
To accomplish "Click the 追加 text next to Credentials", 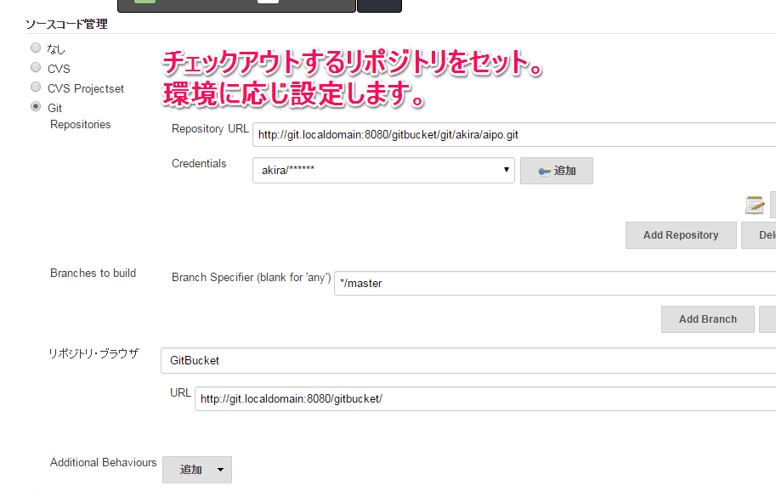I will click(x=565, y=171).
